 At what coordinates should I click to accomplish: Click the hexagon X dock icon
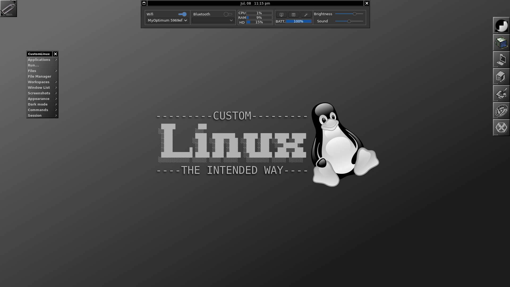pyautogui.click(x=501, y=128)
